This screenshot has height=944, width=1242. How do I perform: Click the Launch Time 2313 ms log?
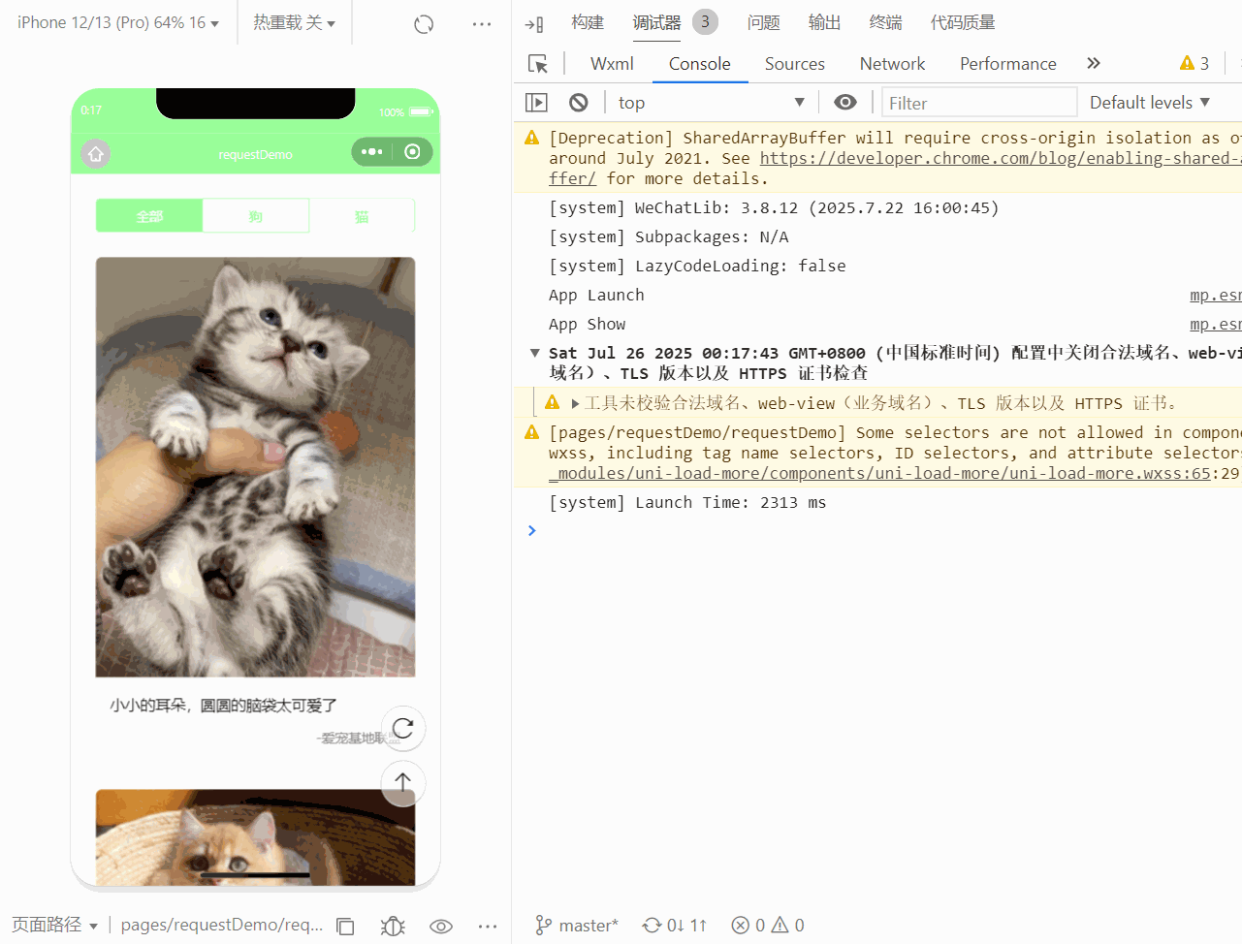687,502
